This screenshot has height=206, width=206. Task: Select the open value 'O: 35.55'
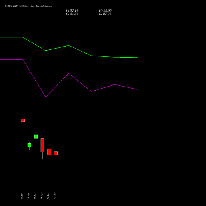click(72, 14)
